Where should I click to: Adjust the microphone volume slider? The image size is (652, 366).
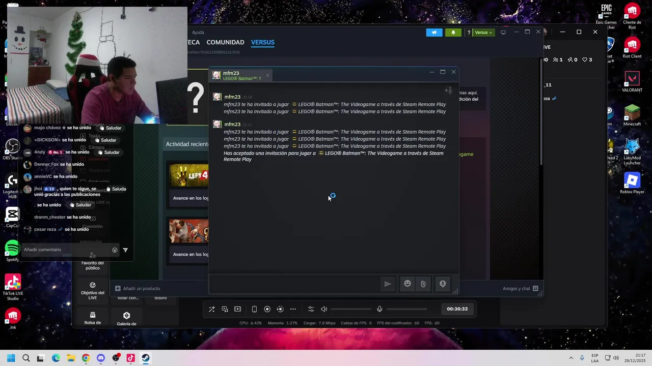tap(407, 309)
